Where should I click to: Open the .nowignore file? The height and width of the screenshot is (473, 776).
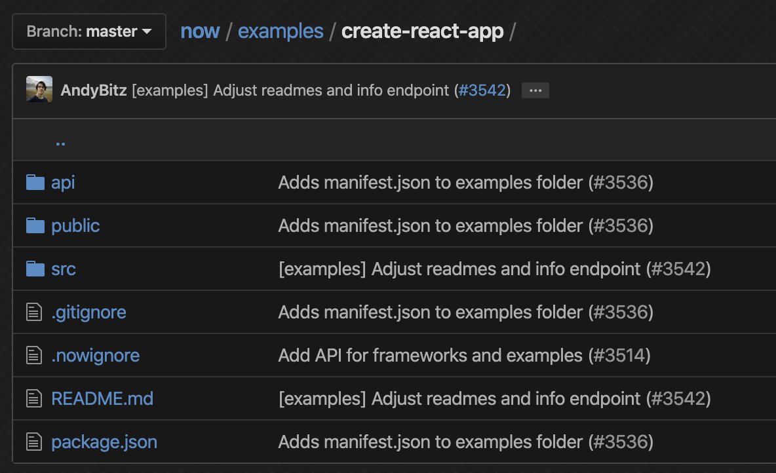point(96,356)
